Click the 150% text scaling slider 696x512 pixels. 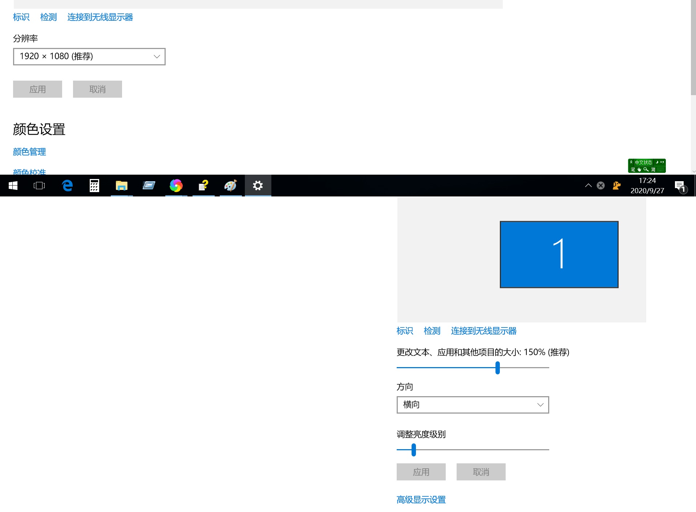point(497,368)
